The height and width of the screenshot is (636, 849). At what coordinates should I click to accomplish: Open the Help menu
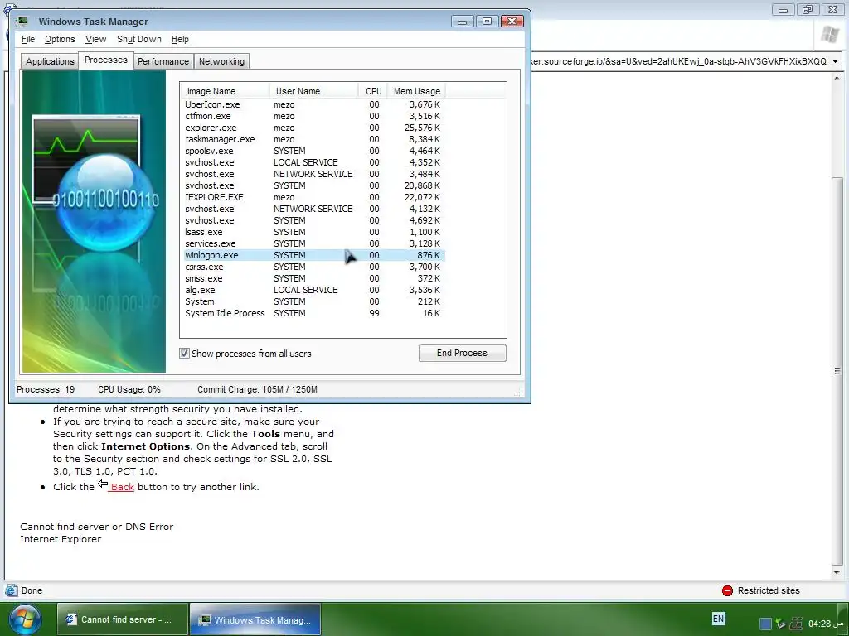[180, 39]
